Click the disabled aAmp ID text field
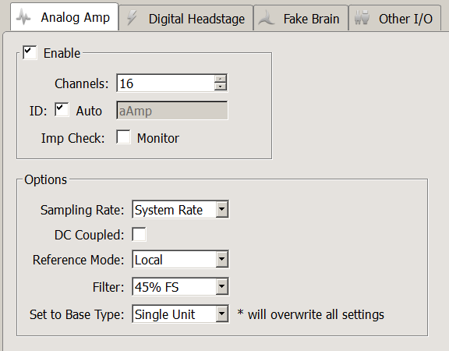This screenshot has width=449, height=351. [x=172, y=110]
